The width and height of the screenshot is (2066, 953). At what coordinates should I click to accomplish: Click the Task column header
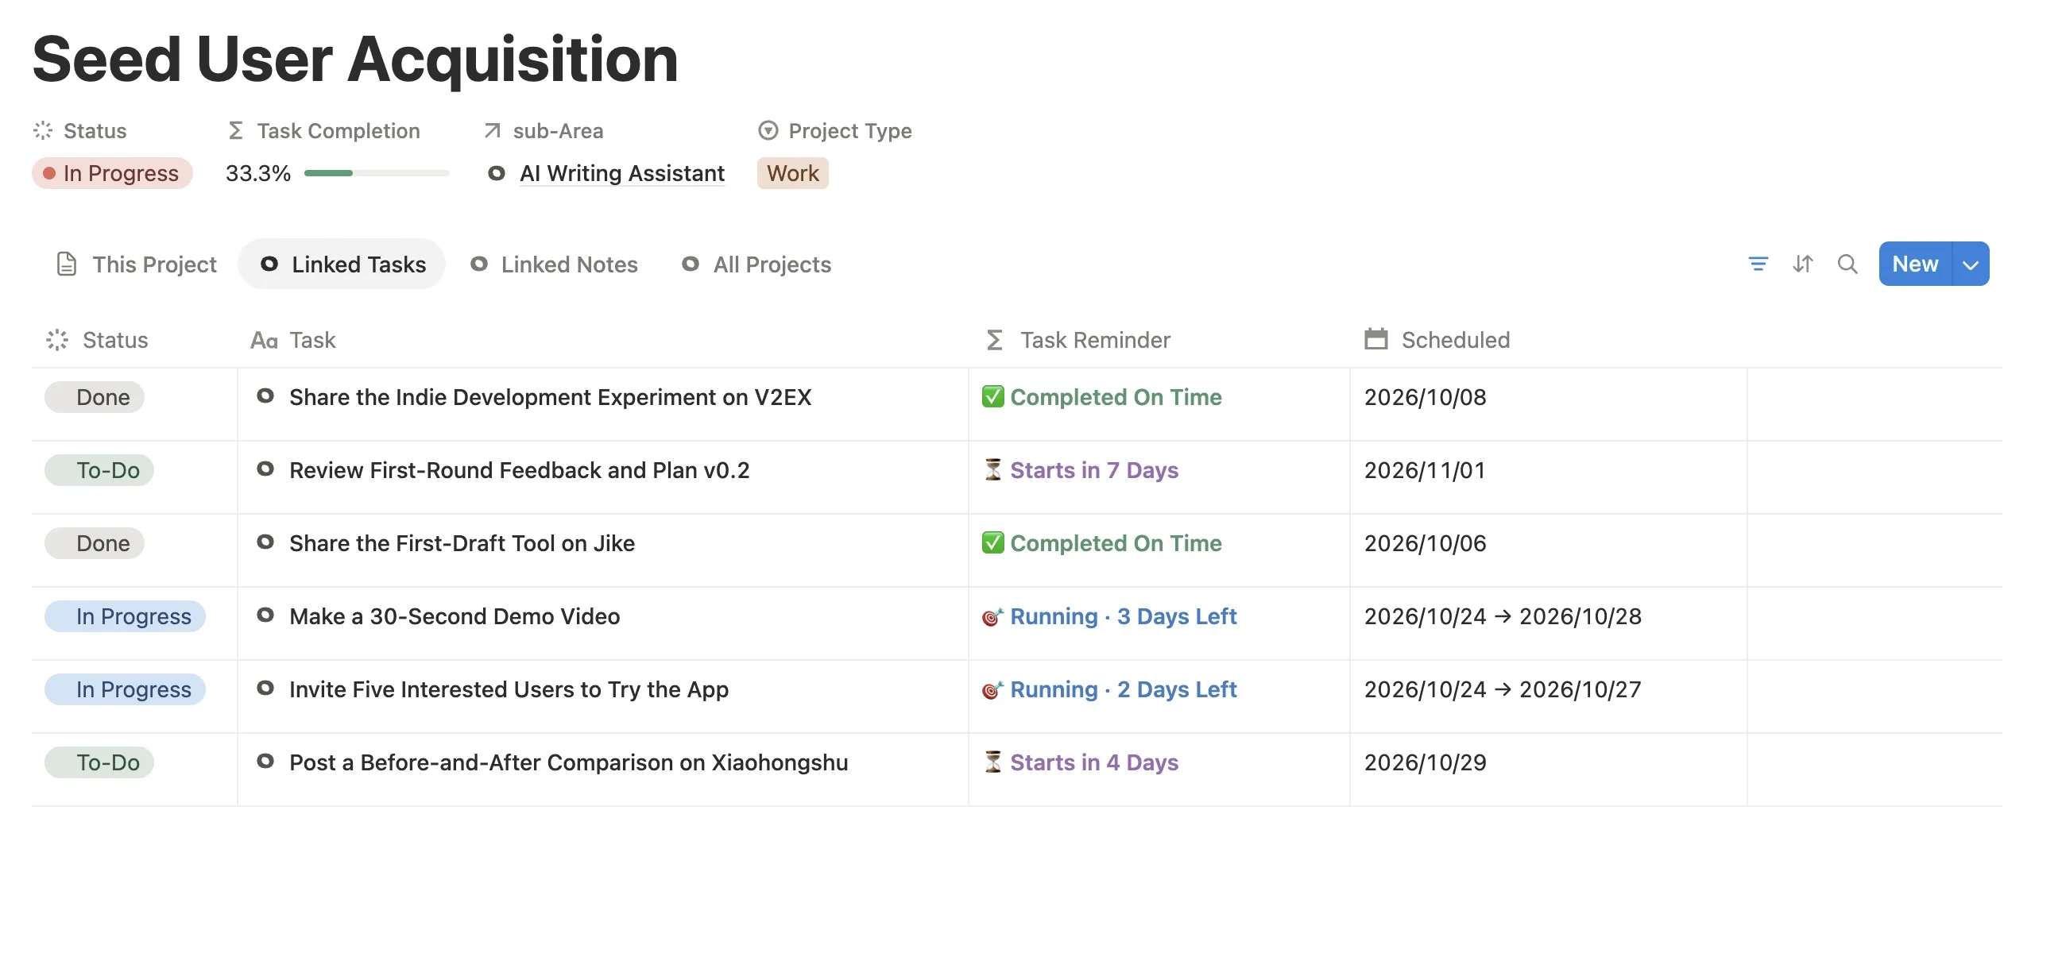point(292,340)
